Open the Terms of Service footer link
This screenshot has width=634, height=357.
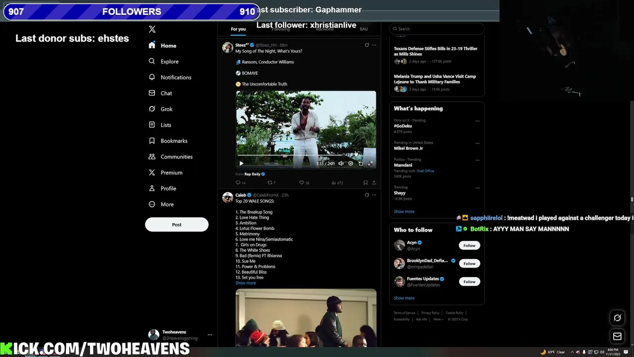pyautogui.click(x=404, y=313)
